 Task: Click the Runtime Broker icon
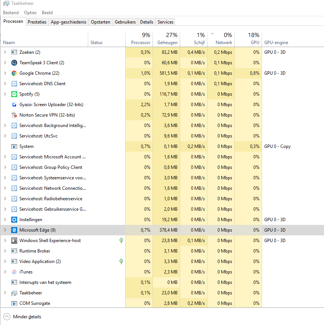tap(14, 251)
